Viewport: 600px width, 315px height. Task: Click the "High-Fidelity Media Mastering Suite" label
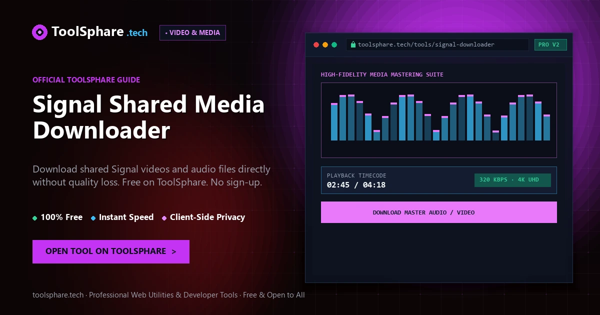382,74
